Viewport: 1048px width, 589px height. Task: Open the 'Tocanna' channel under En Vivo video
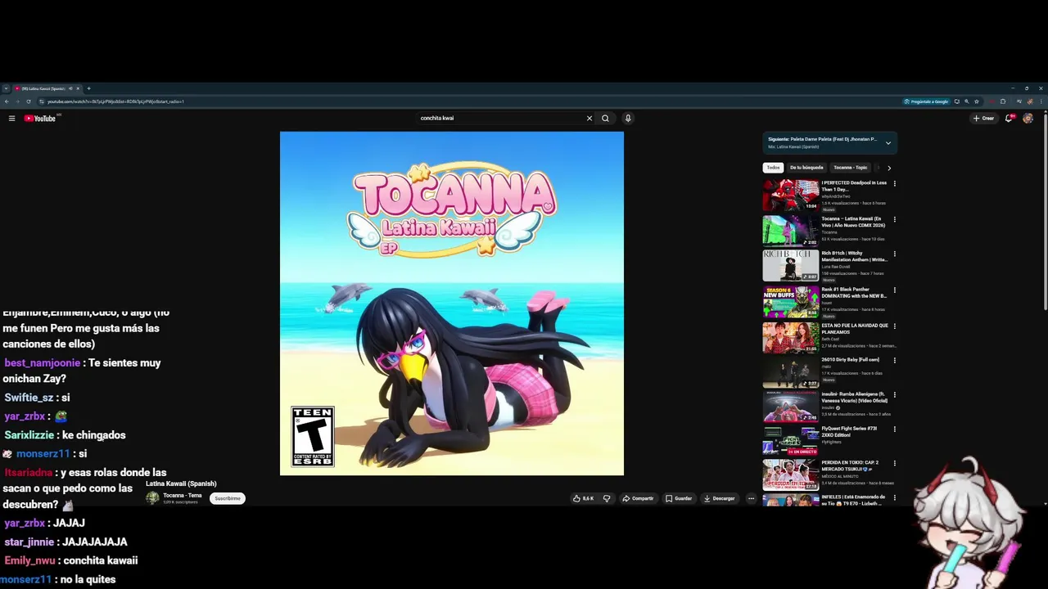tap(829, 232)
